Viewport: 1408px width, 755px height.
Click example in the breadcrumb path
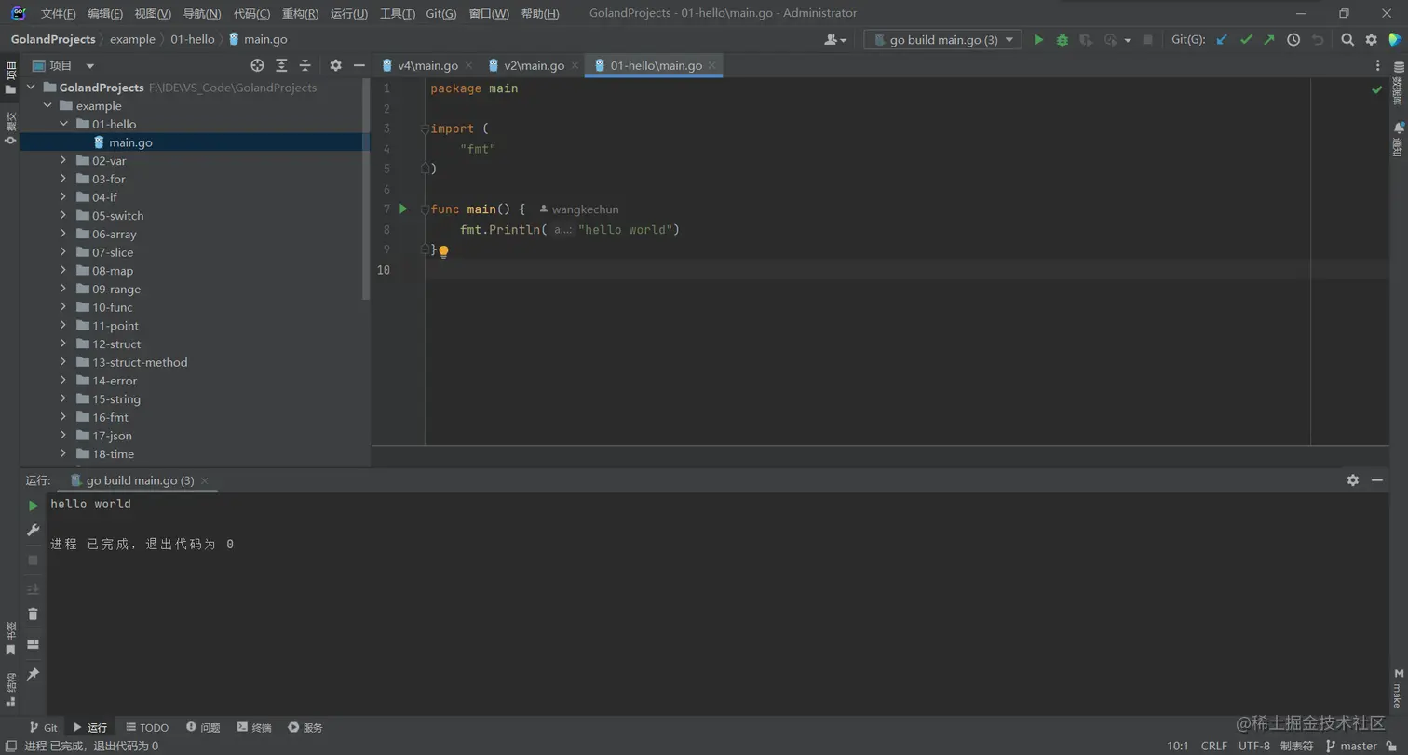[x=132, y=39]
